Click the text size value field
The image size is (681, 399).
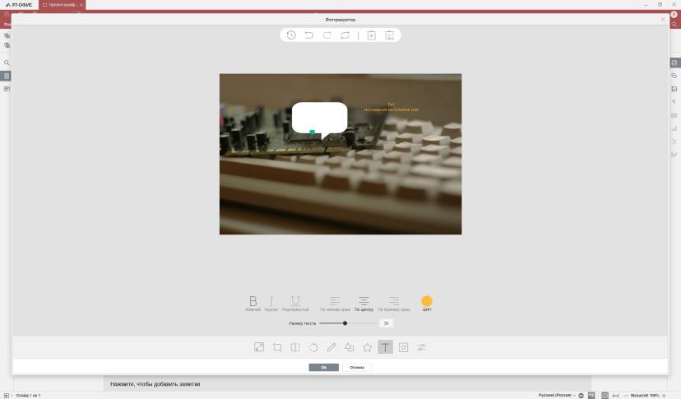pyautogui.click(x=386, y=323)
